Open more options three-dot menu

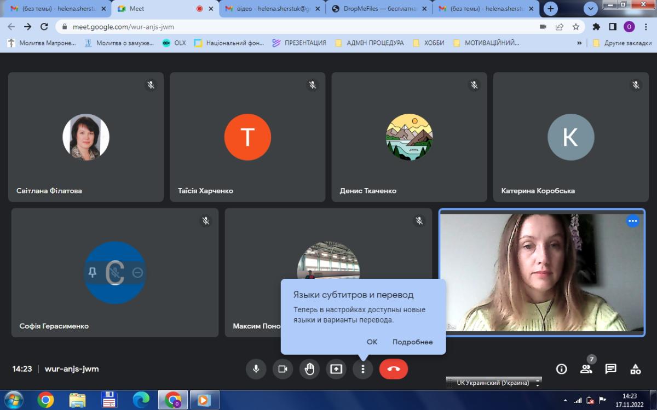click(x=362, y=369)
